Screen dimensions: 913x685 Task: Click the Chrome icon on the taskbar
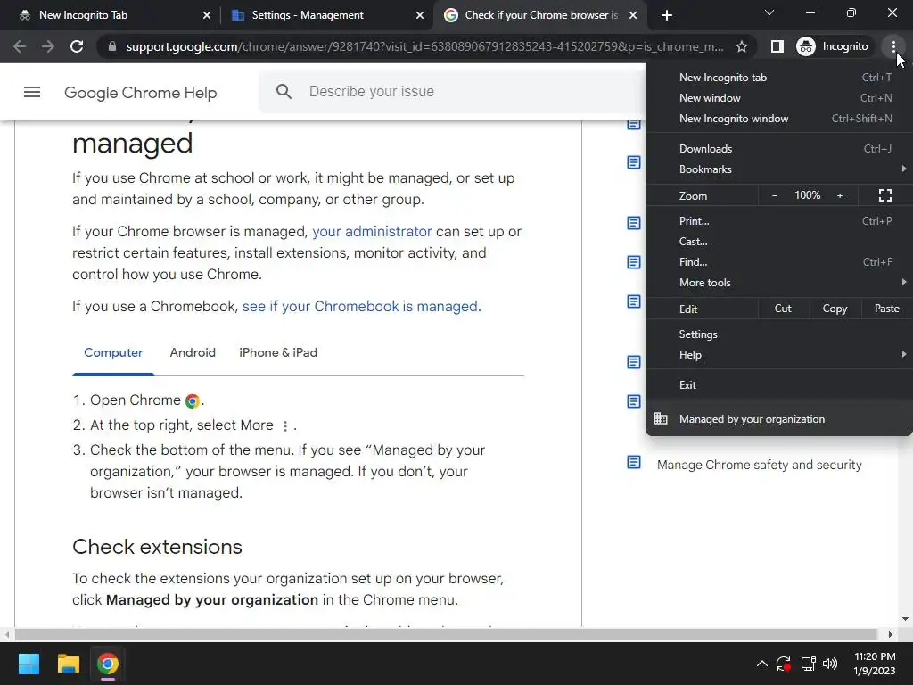[x=108, y=664]
